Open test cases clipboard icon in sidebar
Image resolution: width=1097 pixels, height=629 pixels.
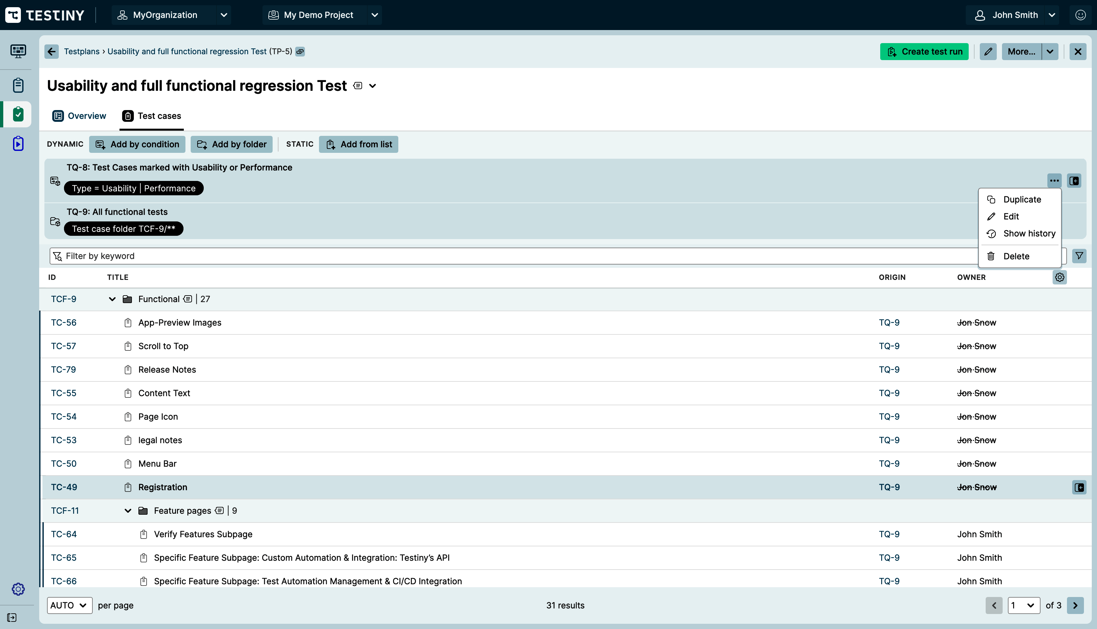[18, 85]
